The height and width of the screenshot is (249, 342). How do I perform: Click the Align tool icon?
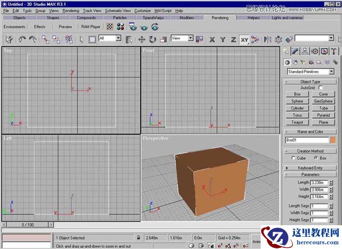click(289, 40)
